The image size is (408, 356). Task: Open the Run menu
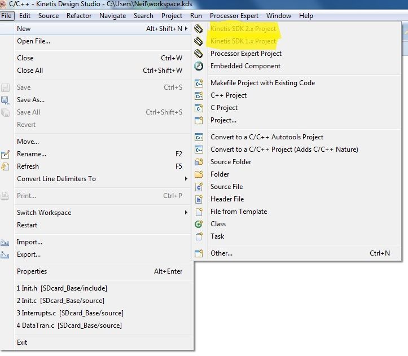pos(196,16)
